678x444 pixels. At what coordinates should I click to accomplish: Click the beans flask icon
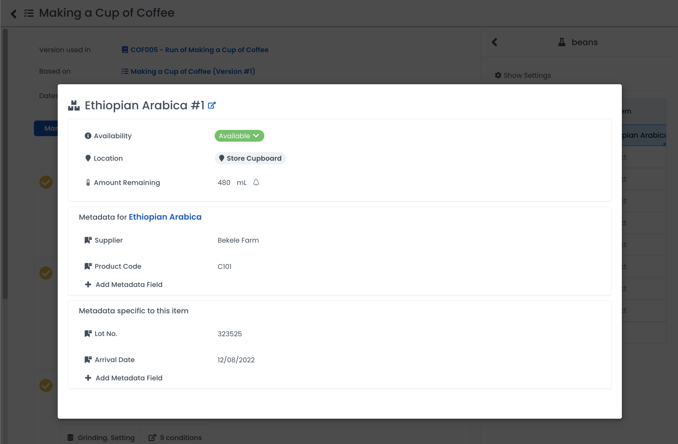coord(562,42)
